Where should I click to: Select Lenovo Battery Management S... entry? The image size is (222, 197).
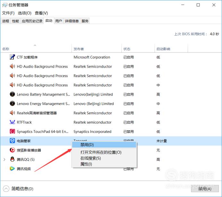click(x=43, y=94)
